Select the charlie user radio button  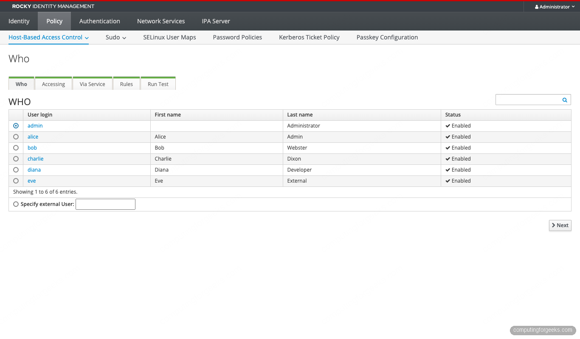pos(16,159)
